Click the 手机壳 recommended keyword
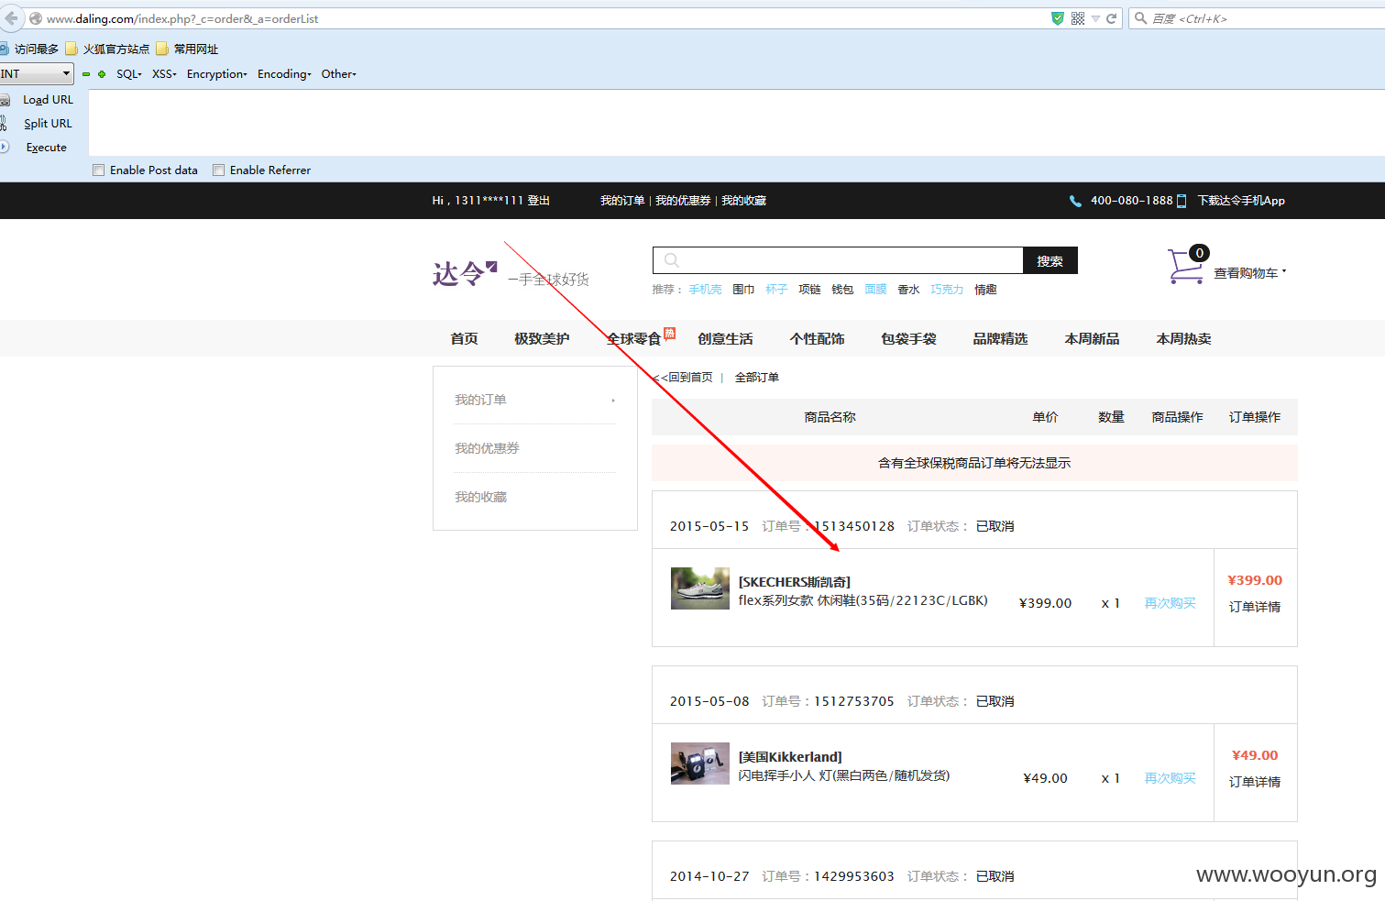 (705, 290)
